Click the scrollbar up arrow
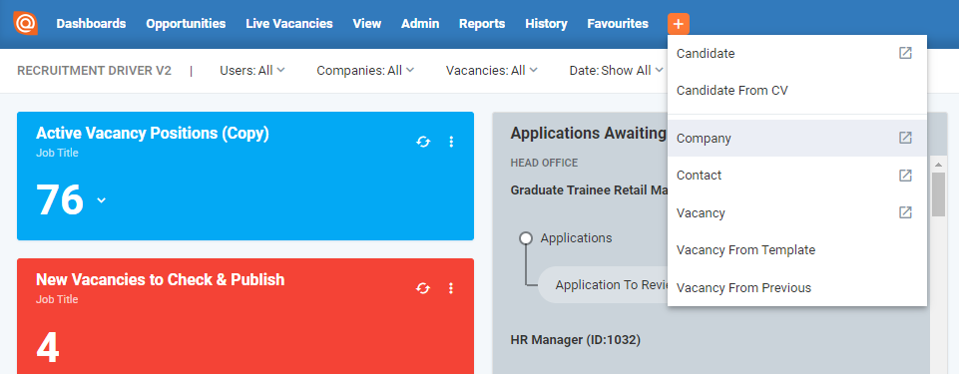This screenshot has height=374, width=959. [x=938, y=164]
